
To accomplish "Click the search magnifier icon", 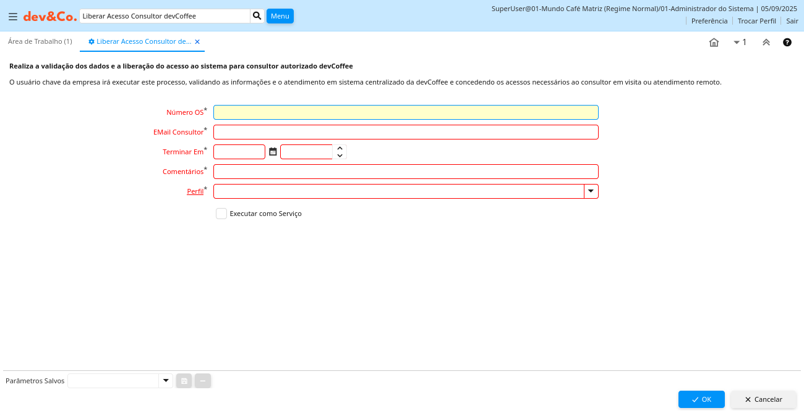I will pyautogui.click(x=257, y=16).
